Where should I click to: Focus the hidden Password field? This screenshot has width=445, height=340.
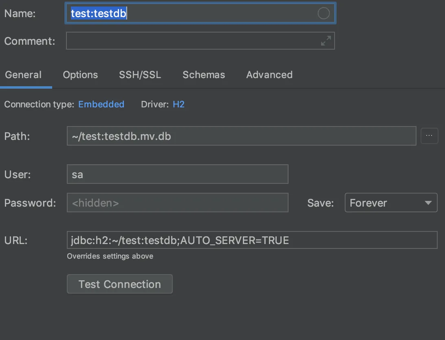(x=177, y=203)
